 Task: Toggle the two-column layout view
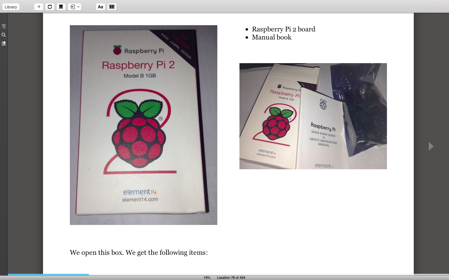coord(112,7)
